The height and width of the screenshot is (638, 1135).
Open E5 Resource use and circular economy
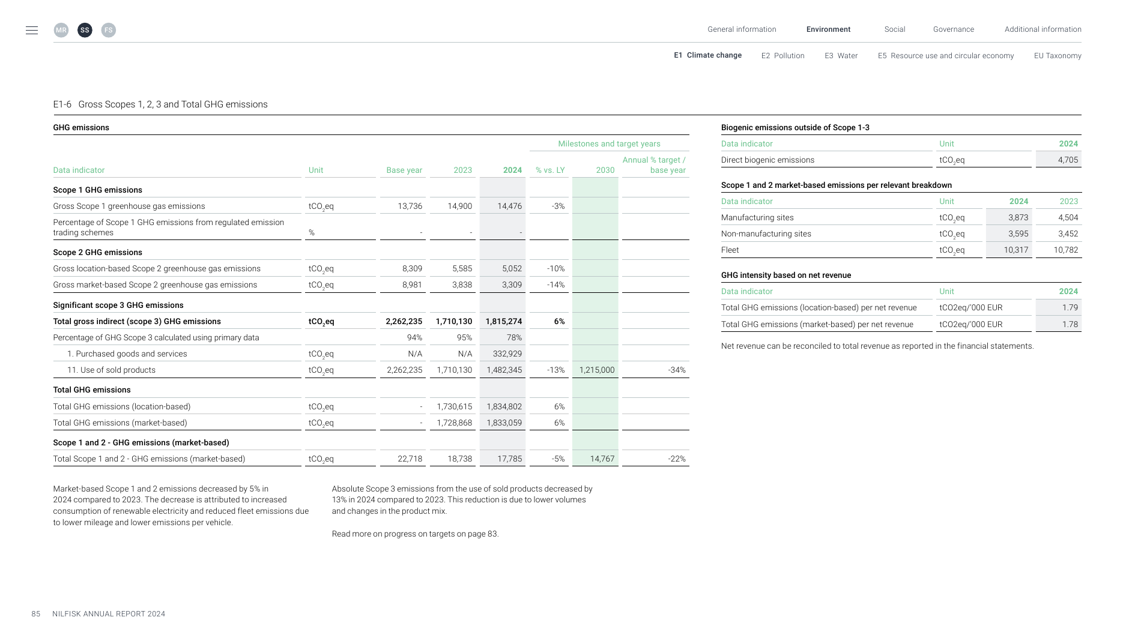[946, 56]
